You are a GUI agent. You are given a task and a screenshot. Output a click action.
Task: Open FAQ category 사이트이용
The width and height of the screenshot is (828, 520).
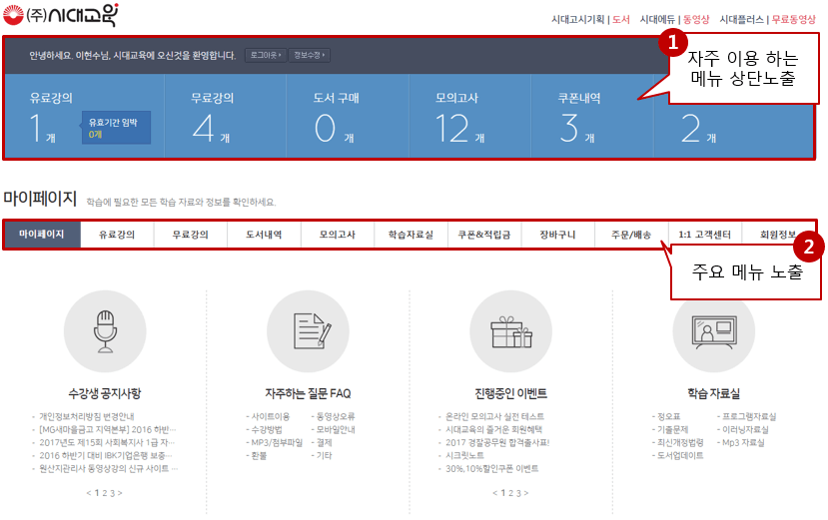coord(271,416)
